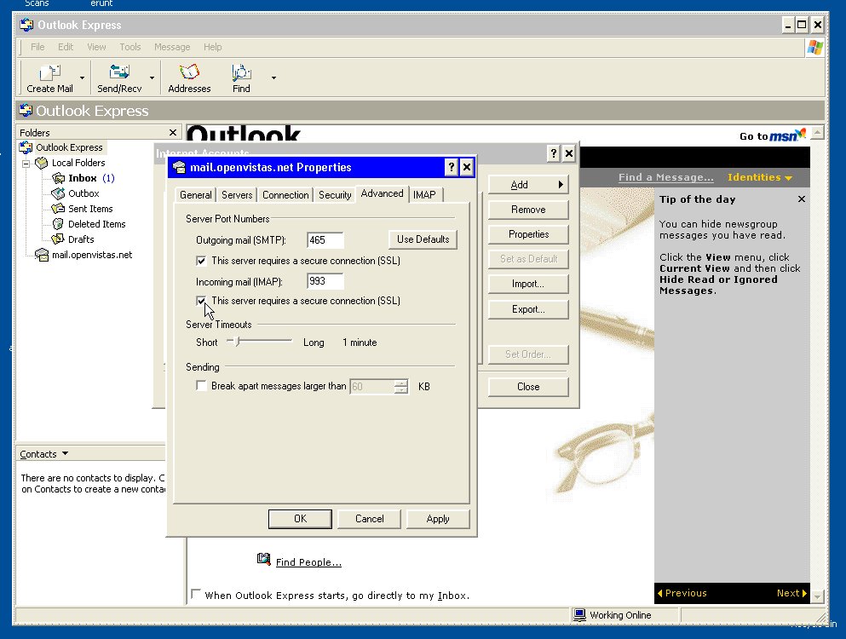846x639 pixels.
Task: Click the mail.openvistas.net server icon in tree
Action: pyautogui.click(x=42, y=255)
